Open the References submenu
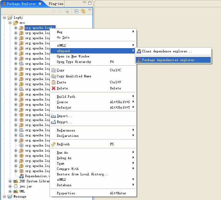 [93, 130]
